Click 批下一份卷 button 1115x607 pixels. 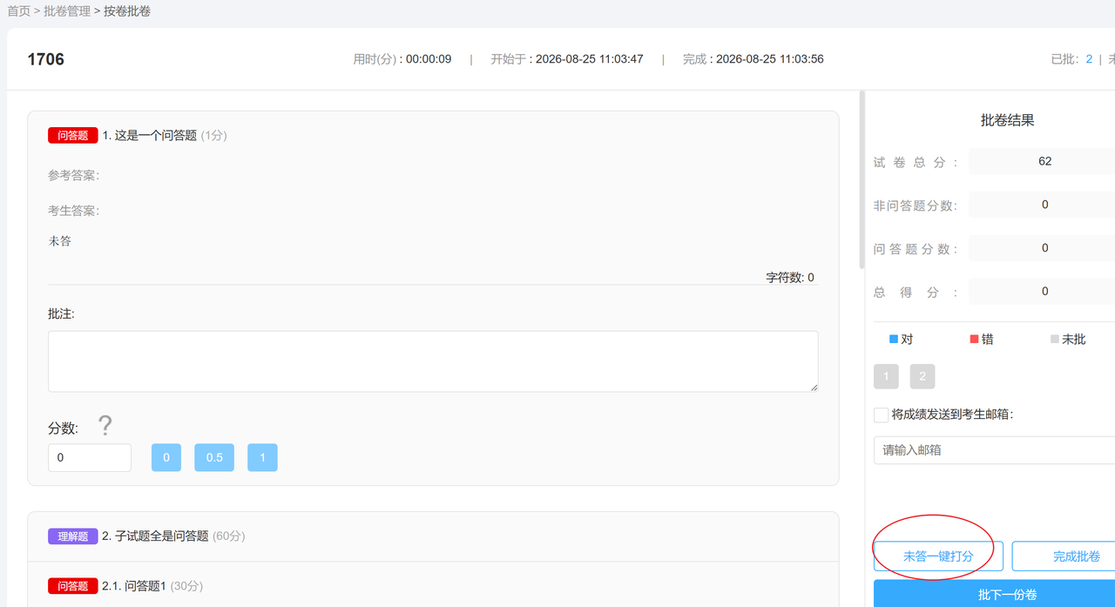click(994, 594)
